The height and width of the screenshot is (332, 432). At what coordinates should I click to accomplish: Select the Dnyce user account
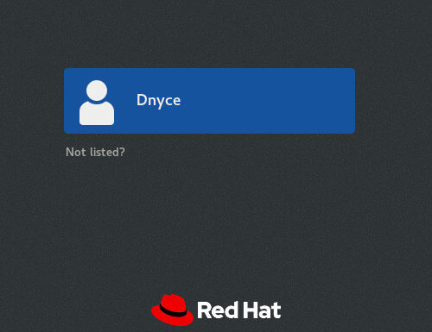[209, 101]
